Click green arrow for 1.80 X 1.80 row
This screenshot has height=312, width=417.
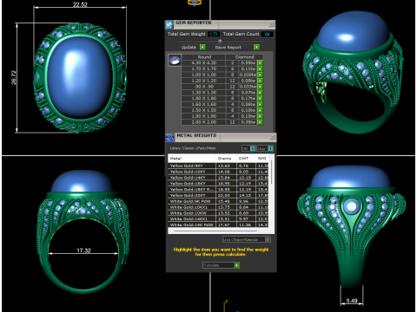[x=260, y=99]
